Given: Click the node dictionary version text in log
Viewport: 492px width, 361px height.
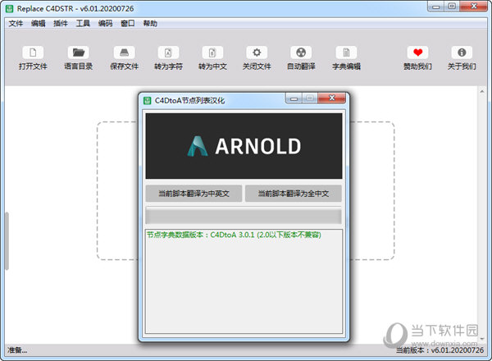Looking at the screenshot, I should point(234,235).
